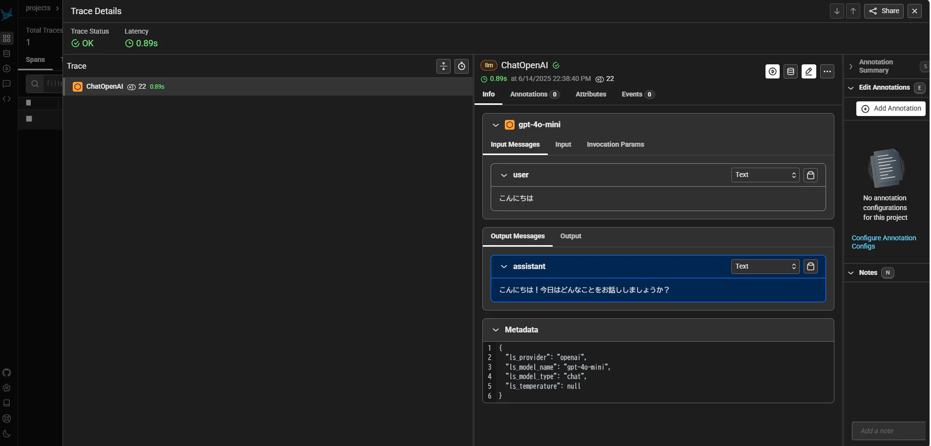This screenshot has height=446, width=931.
Task: Open the user message Text format dropdown
Action: click(x=765, y=175)
